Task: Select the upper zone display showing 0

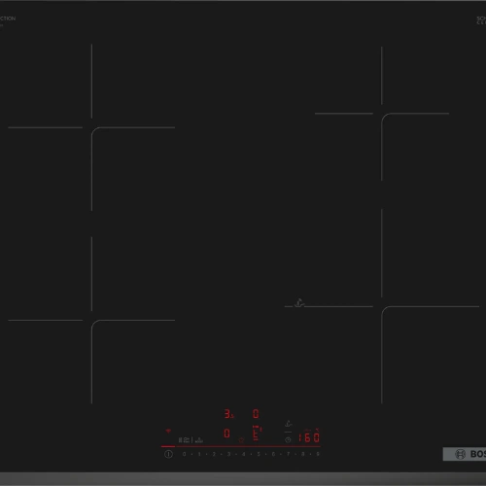Action: pos(256,414)
